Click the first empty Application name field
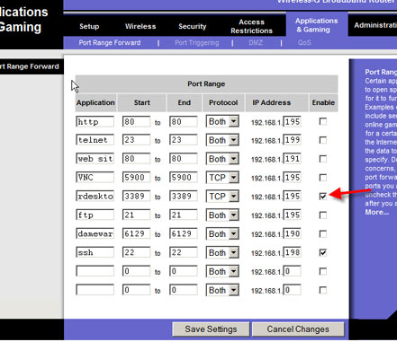Screen dimensions: 397x342 coord(95,271)
